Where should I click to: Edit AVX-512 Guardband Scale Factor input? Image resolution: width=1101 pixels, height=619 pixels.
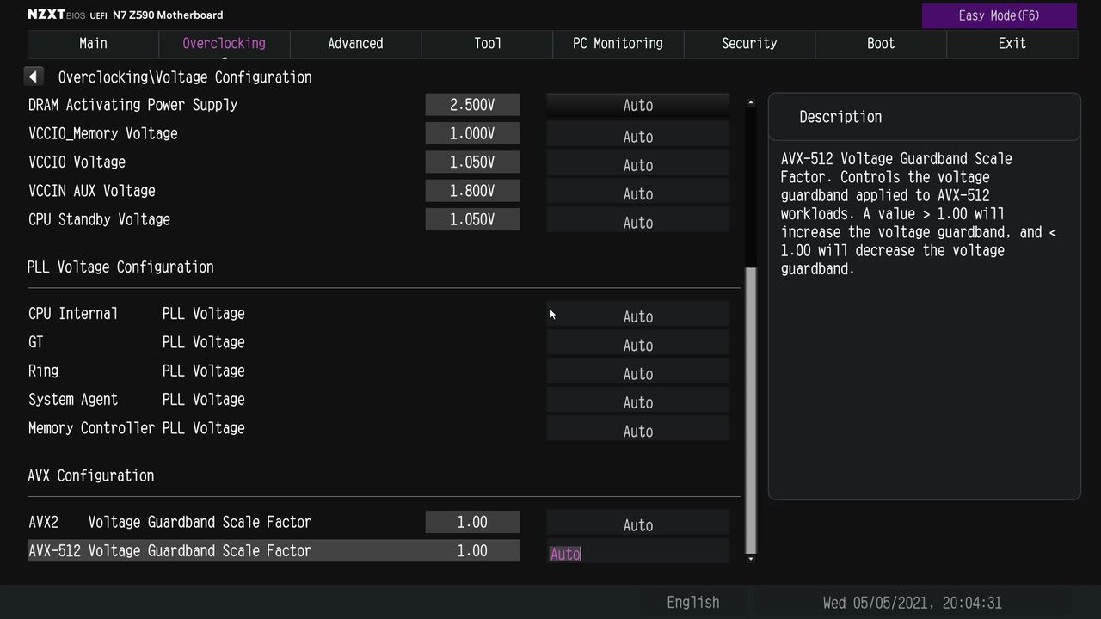[x=638, y=552]
